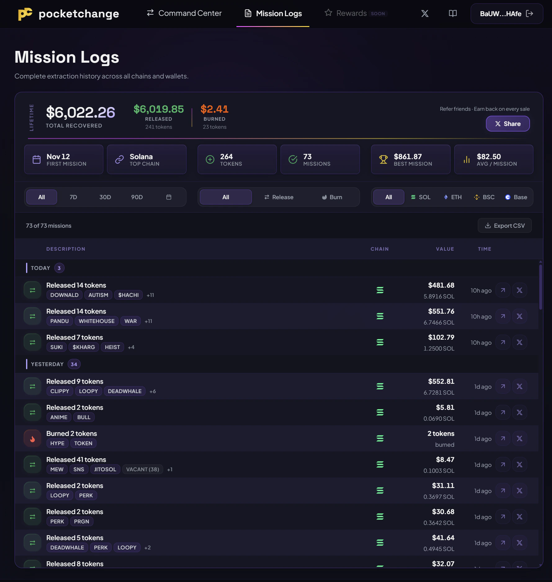
Task: Click the burn flame icon on Burned 2 tokens row
Action: point(32,438)
